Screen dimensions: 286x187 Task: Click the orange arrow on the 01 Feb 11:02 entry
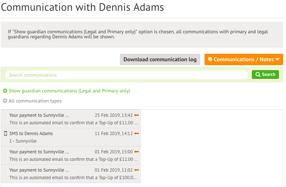(136, 170)
